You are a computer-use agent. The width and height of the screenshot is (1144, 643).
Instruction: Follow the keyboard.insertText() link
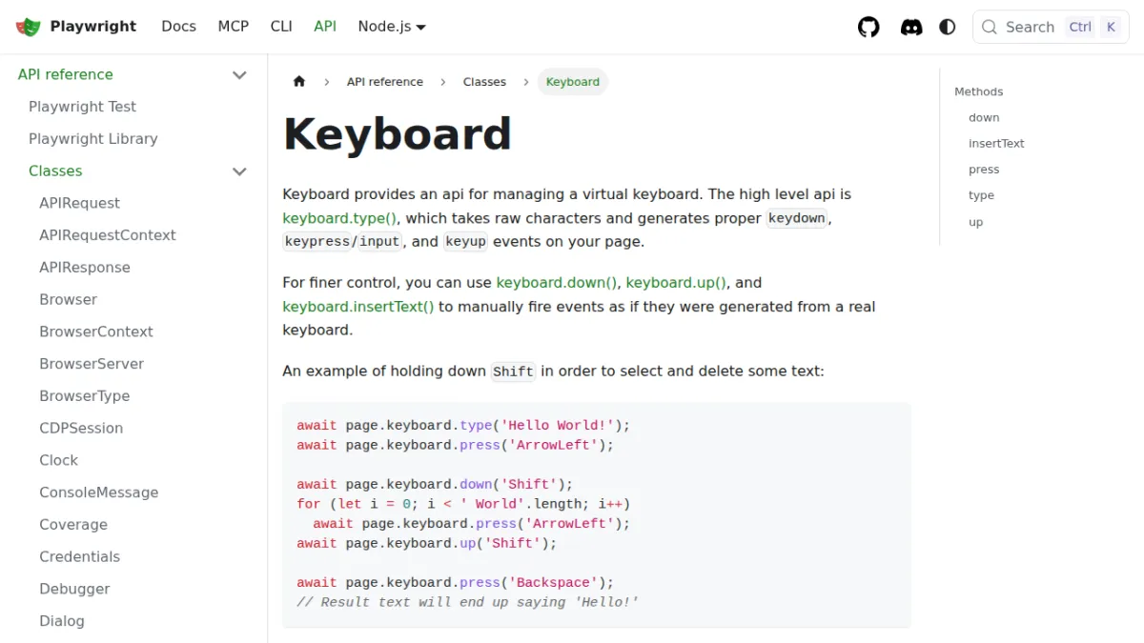pos(358,307)
